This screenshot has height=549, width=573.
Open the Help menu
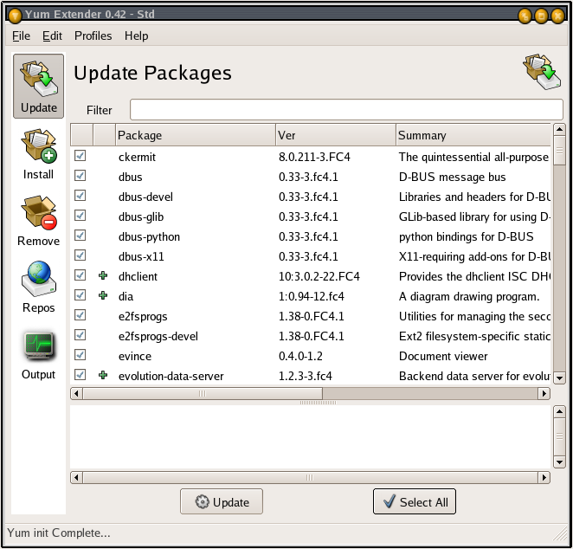pyautogui.click(x=136, y=36)
